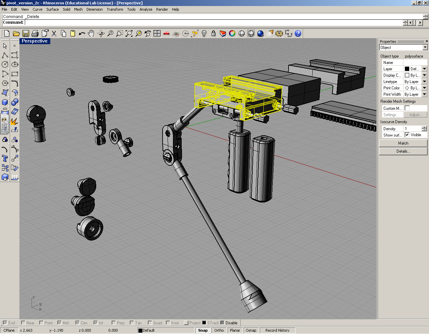Click into the Command input field

(214, 22)
